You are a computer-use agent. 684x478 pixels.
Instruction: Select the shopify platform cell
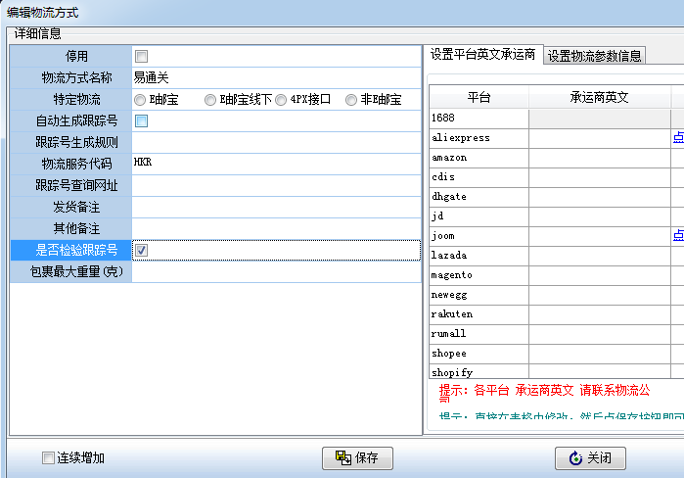tap(479, 371)
